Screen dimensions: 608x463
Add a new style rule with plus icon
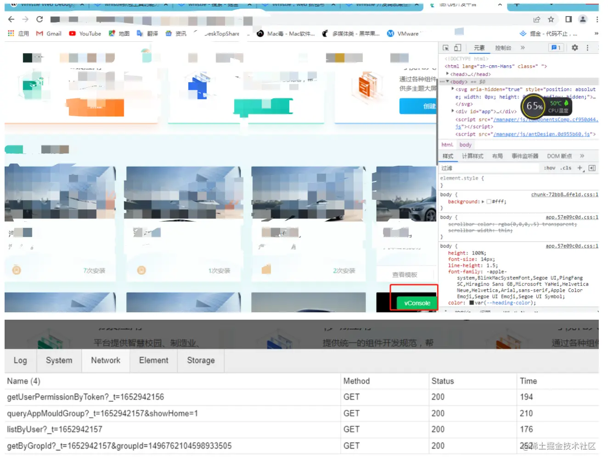[x=580, y=168]
